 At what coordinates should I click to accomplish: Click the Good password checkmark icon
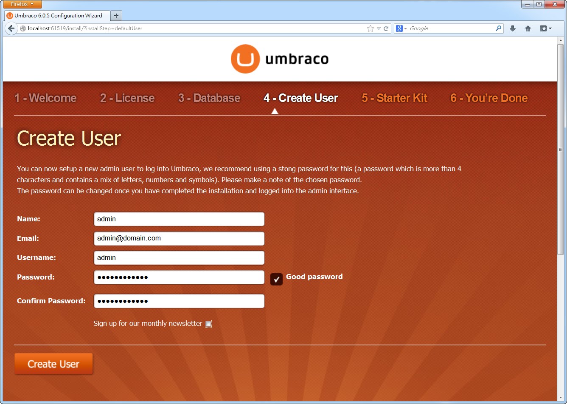(276, 279)
